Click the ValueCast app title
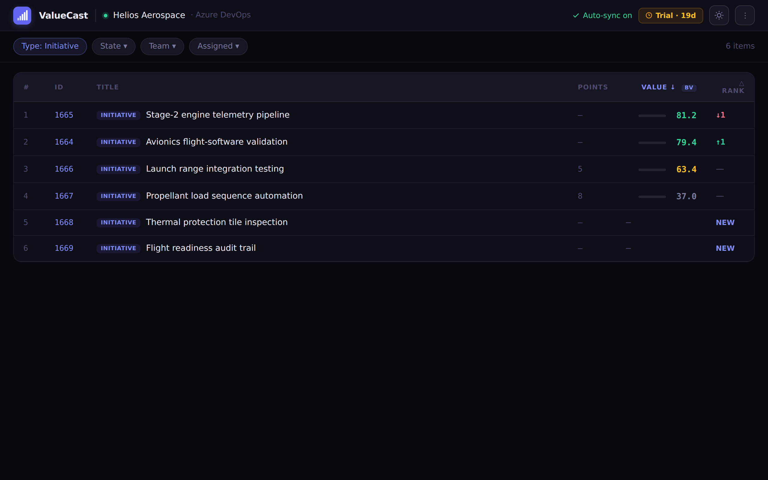 click(x=64, y=16)
